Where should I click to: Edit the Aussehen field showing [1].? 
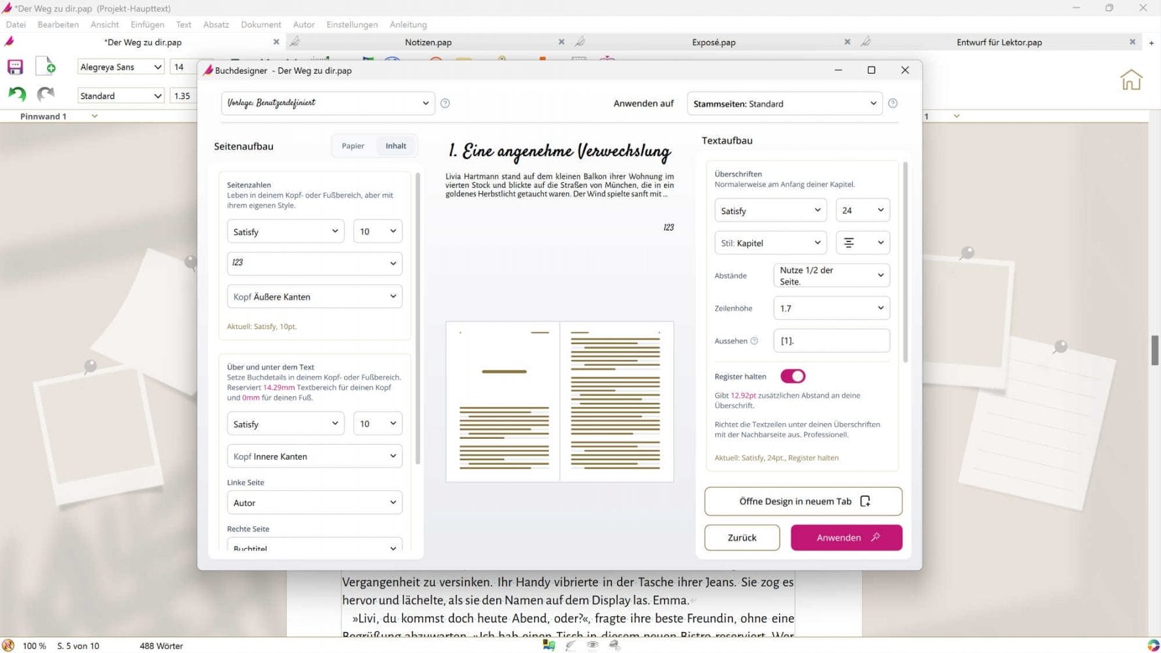pos(831,340)
